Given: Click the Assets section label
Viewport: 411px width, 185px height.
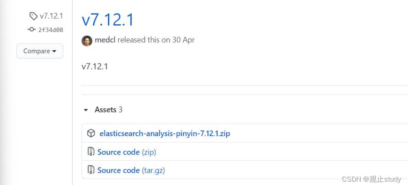Looking at the screenshot, I should point(105,110).
